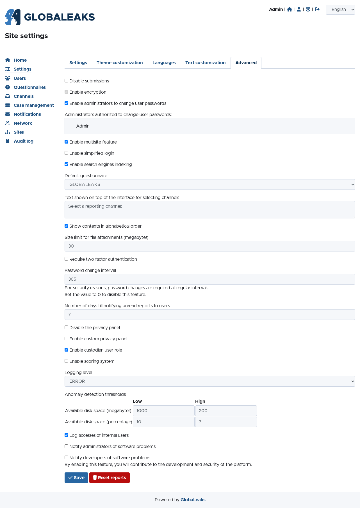Image resolution: width=360 pixels, height=508 pixels.
Task: Click the Channels inbox icon in sidebar
Action: click(x=8, y=96)
